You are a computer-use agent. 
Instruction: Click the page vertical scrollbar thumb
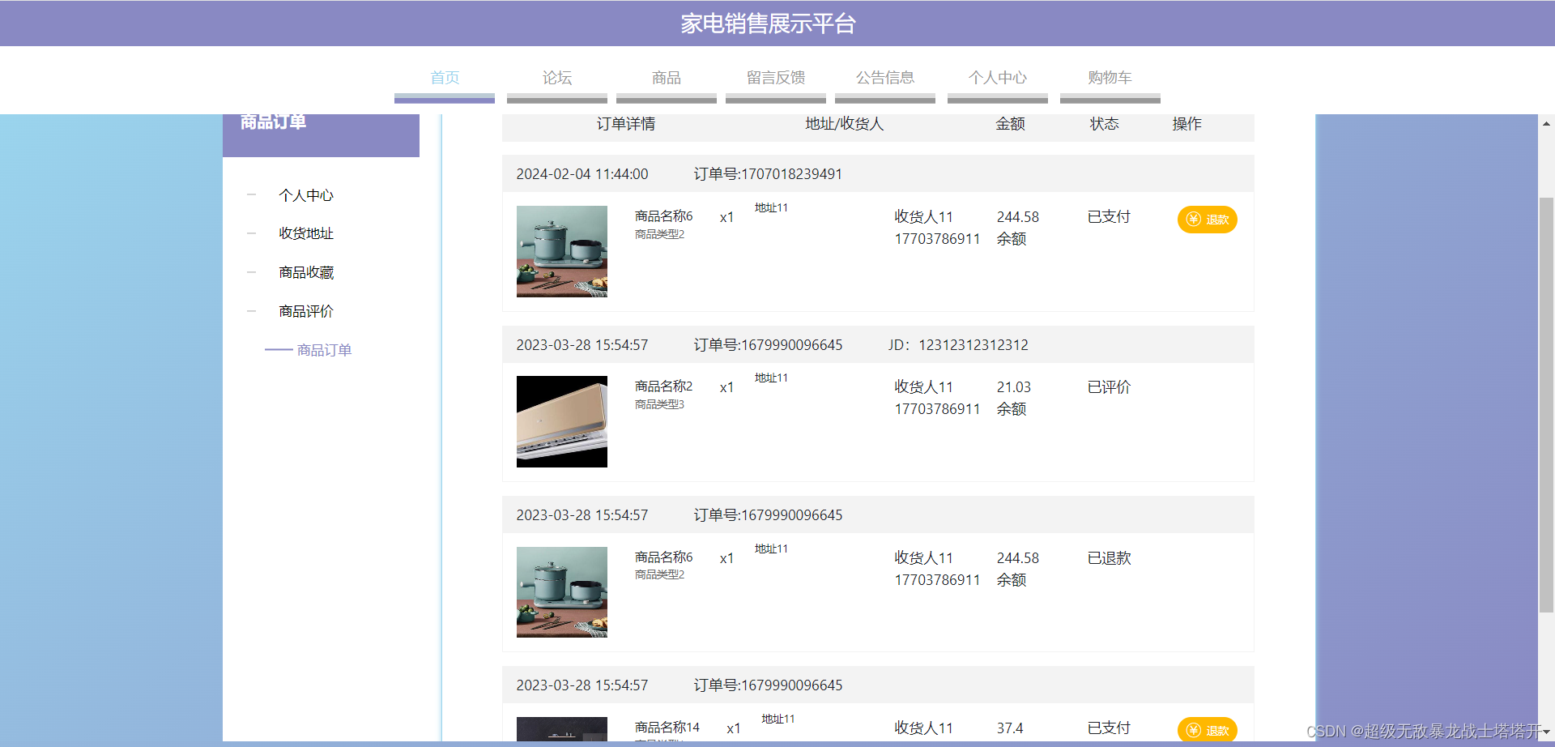[x=1546, y=405]
